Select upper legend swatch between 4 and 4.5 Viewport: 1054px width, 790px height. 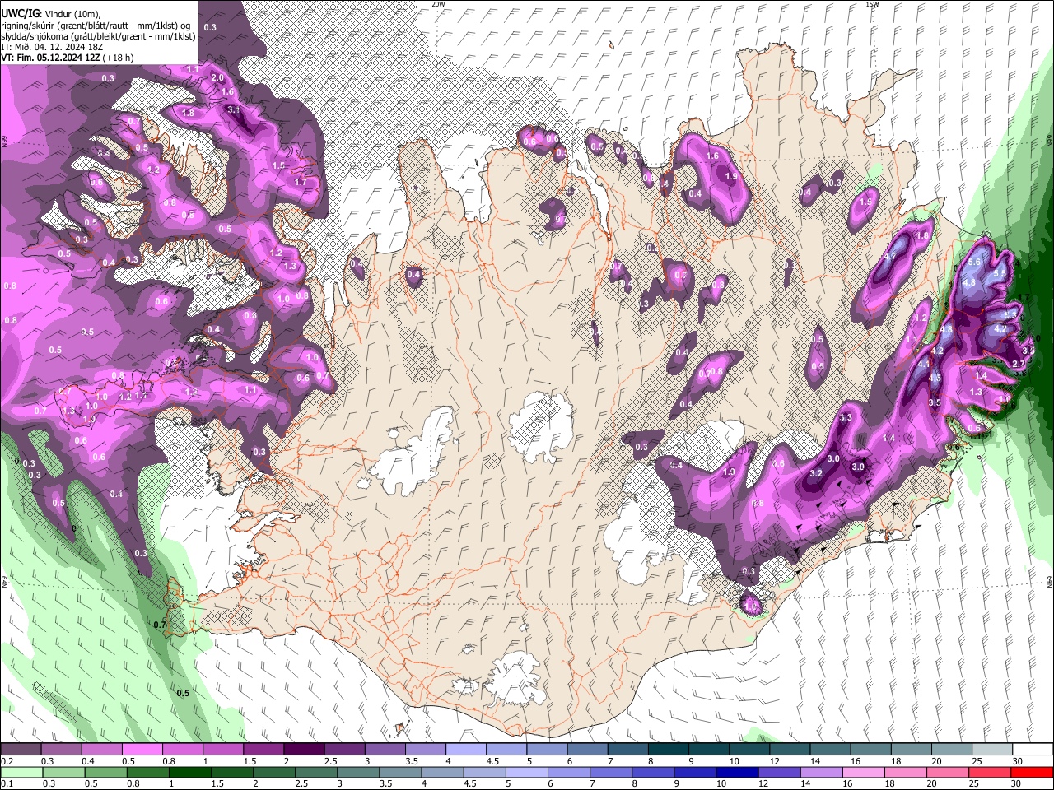pyautogui.click(x=466, y=750)
